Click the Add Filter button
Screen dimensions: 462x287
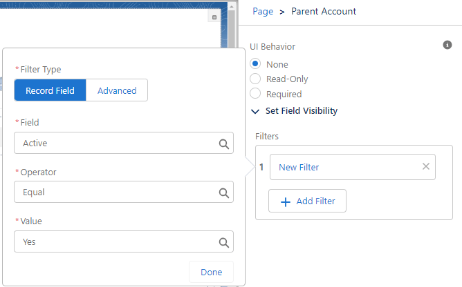307,201
